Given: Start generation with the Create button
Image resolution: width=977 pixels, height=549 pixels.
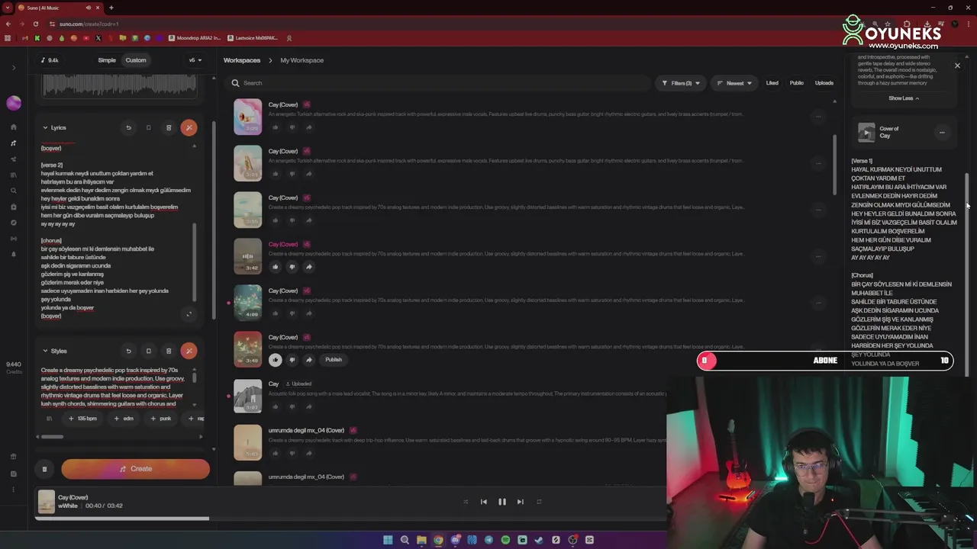Looking at the screenshot, I should [x=136, y=469].
